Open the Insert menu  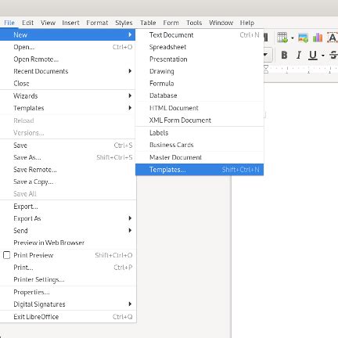click(x=70, y=23)
